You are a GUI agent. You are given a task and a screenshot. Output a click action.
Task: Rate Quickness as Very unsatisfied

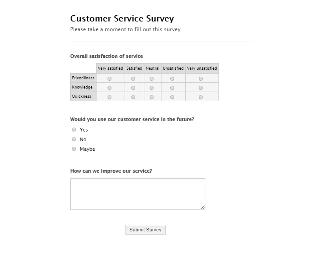point(201,97)
